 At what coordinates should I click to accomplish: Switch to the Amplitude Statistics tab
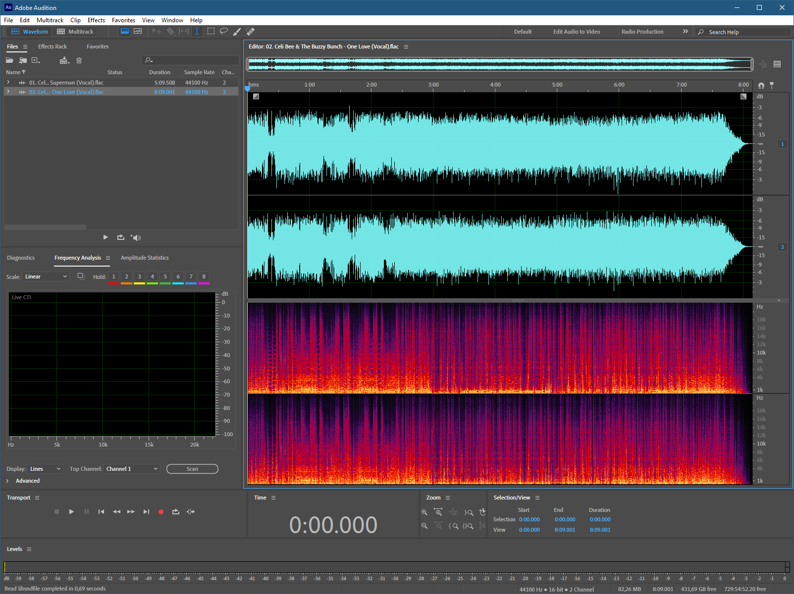click(145, 258)
